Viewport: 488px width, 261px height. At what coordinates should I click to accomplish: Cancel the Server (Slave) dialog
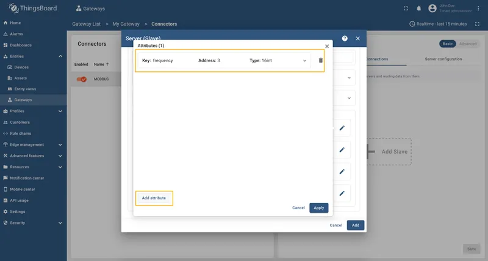(336, 225)
